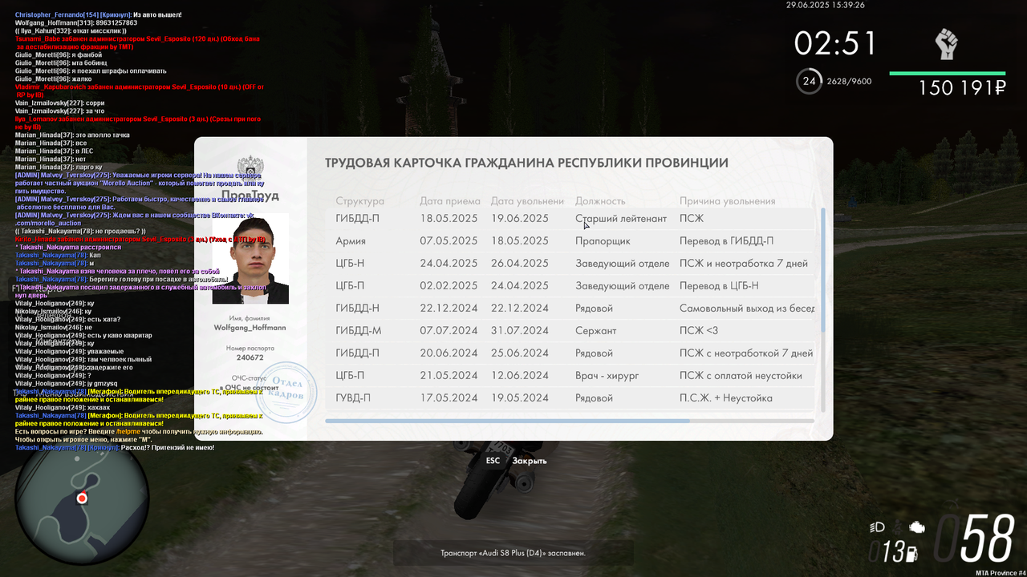Screen dimensions: 1027x577
Task: Click the 07.05.2025 hire date cell
Action: pyautogui.click(x=449, y=240)
